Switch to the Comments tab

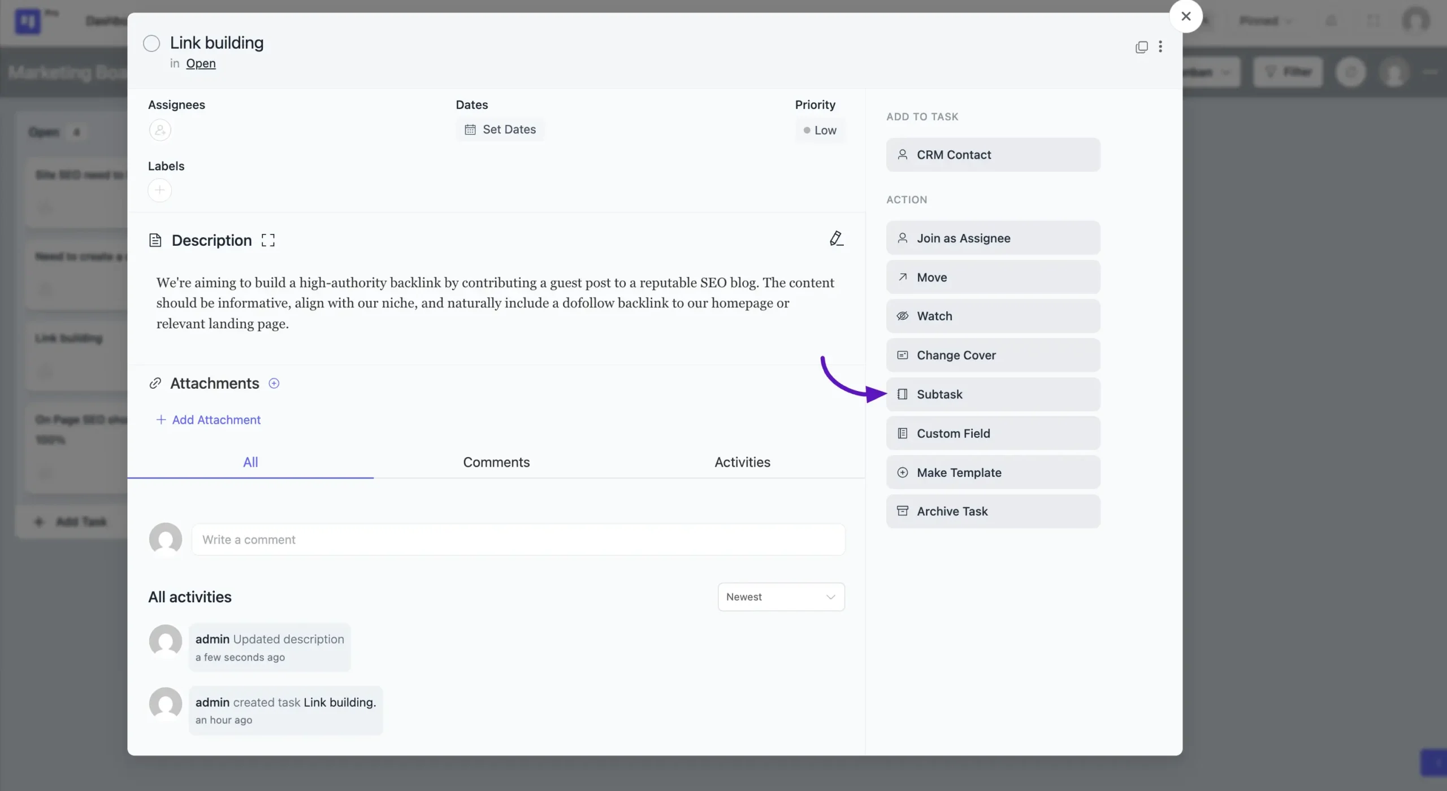point(496,462)
